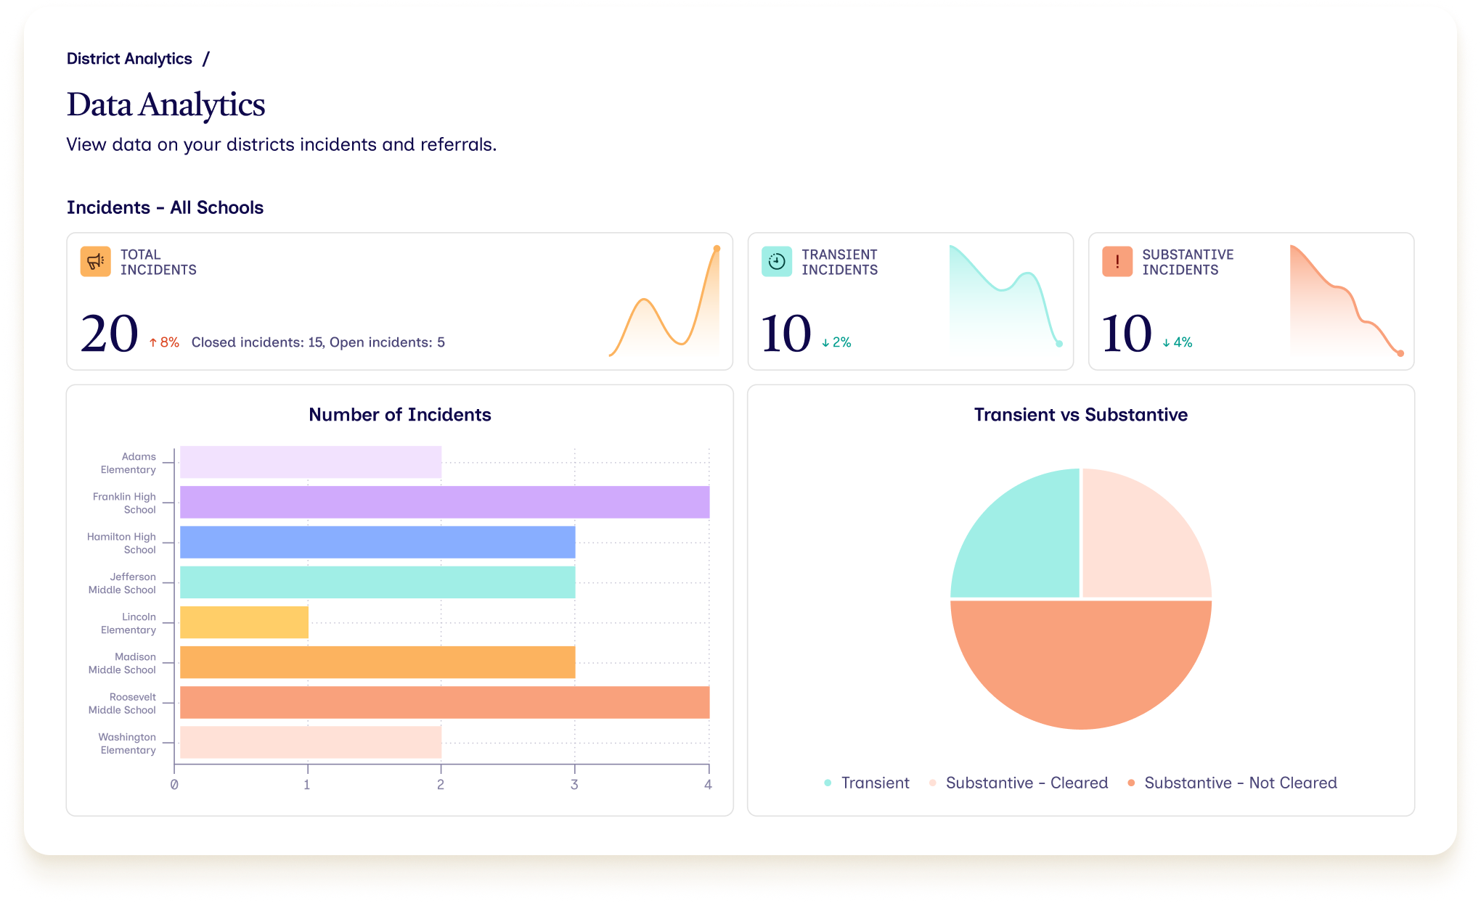
Task: Open the District Analytics breadcrumb link
Action: pyautogui.click(x=129, y=59)
